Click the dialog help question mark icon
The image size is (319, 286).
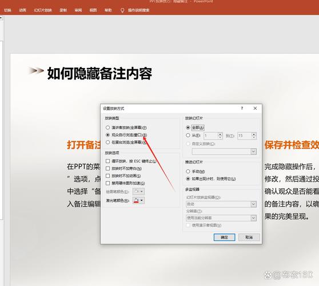(242, 108)
